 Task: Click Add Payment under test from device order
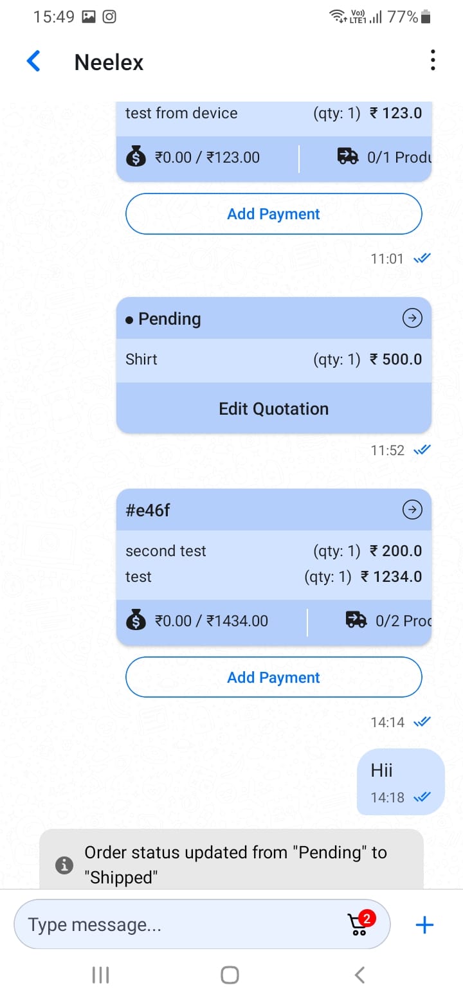tap(273, 213)
